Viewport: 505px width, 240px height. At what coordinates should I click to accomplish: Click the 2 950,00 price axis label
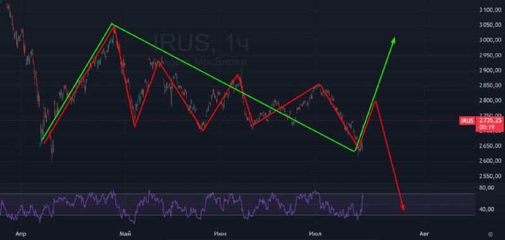(490, 56)
